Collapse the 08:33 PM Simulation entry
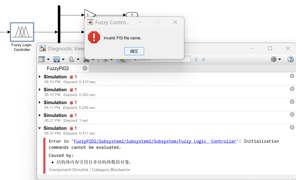The image size is (296, 180). click(40, 128)
